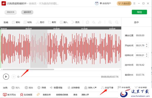Decrease 结束时间 with its down arrow

(x=147, y=56)
